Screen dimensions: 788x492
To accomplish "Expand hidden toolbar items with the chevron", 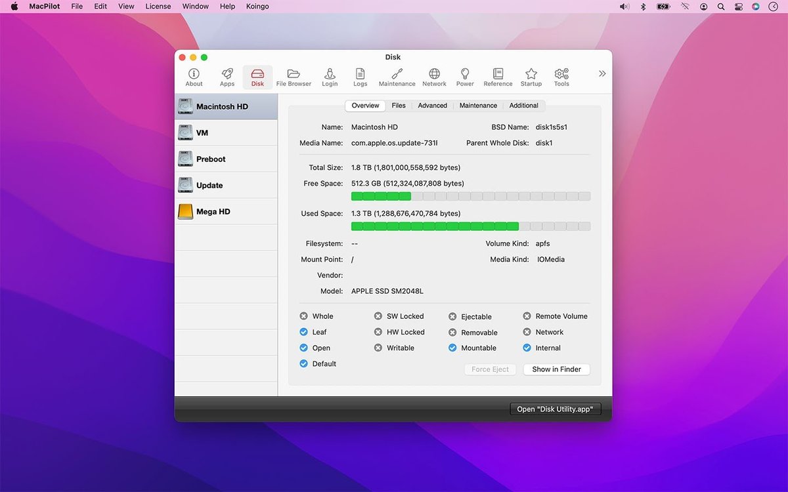I will point(602,73).
